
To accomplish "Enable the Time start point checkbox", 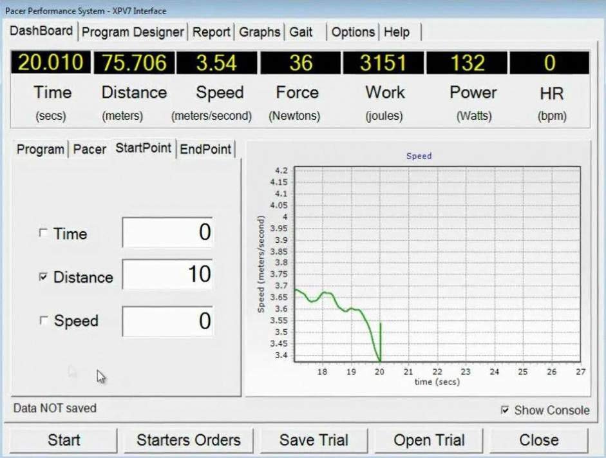I will pos(43,233).
